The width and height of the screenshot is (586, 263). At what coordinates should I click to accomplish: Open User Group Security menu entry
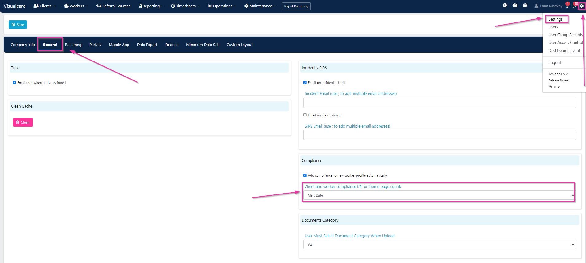point(566,35)
